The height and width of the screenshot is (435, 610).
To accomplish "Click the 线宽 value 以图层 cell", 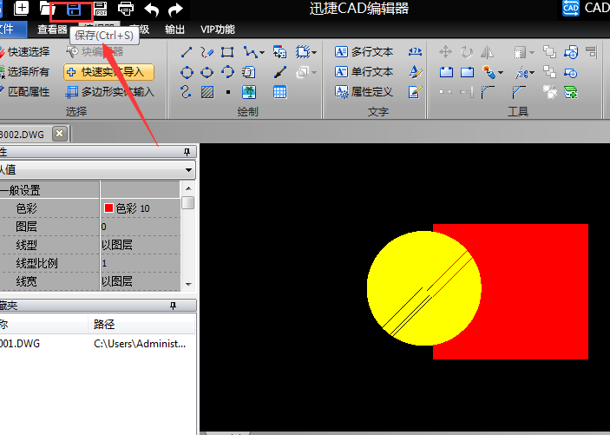I will [141, 281].
